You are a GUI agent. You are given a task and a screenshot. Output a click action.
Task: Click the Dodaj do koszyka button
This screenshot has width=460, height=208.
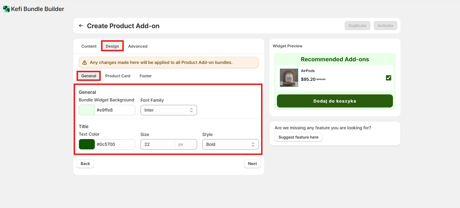pyautogui.click(x=335, y=101)
